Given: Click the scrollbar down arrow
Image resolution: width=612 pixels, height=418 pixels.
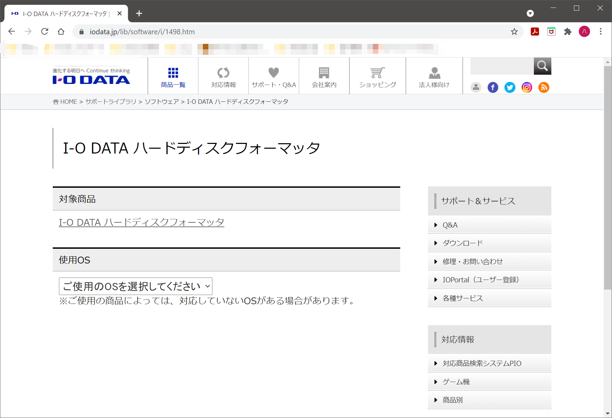Looking at the screenshot, I should coord(608,414).
